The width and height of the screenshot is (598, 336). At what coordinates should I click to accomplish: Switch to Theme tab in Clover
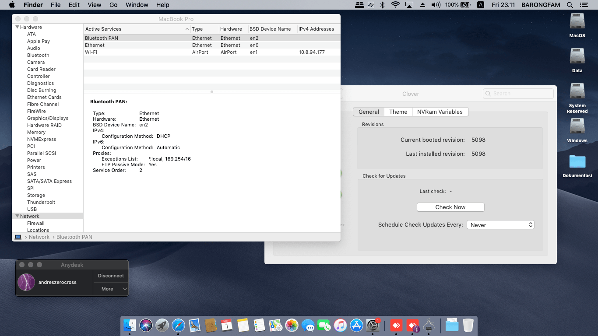(398, 112)
